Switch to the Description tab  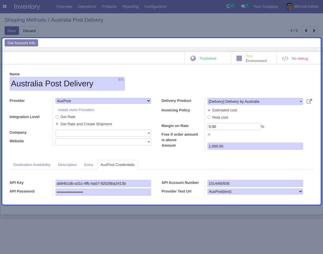(67, 165)
